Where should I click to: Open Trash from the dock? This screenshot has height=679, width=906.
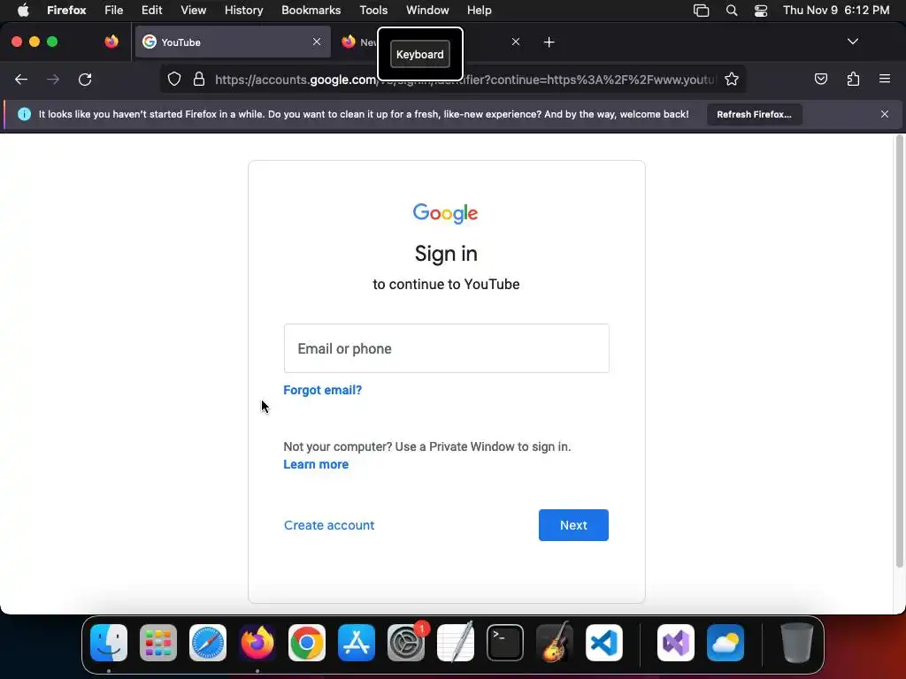coord(797,643)
